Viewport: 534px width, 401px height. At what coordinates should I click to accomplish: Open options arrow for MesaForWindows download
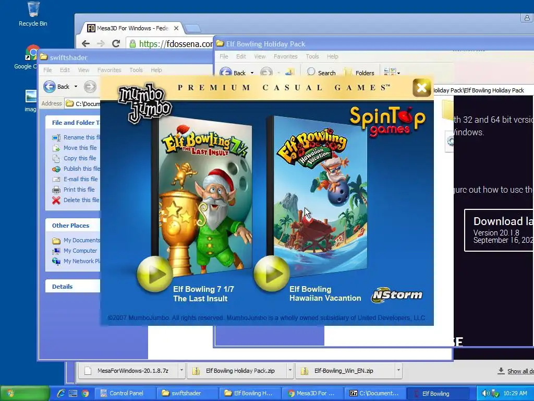click(181, 371)
